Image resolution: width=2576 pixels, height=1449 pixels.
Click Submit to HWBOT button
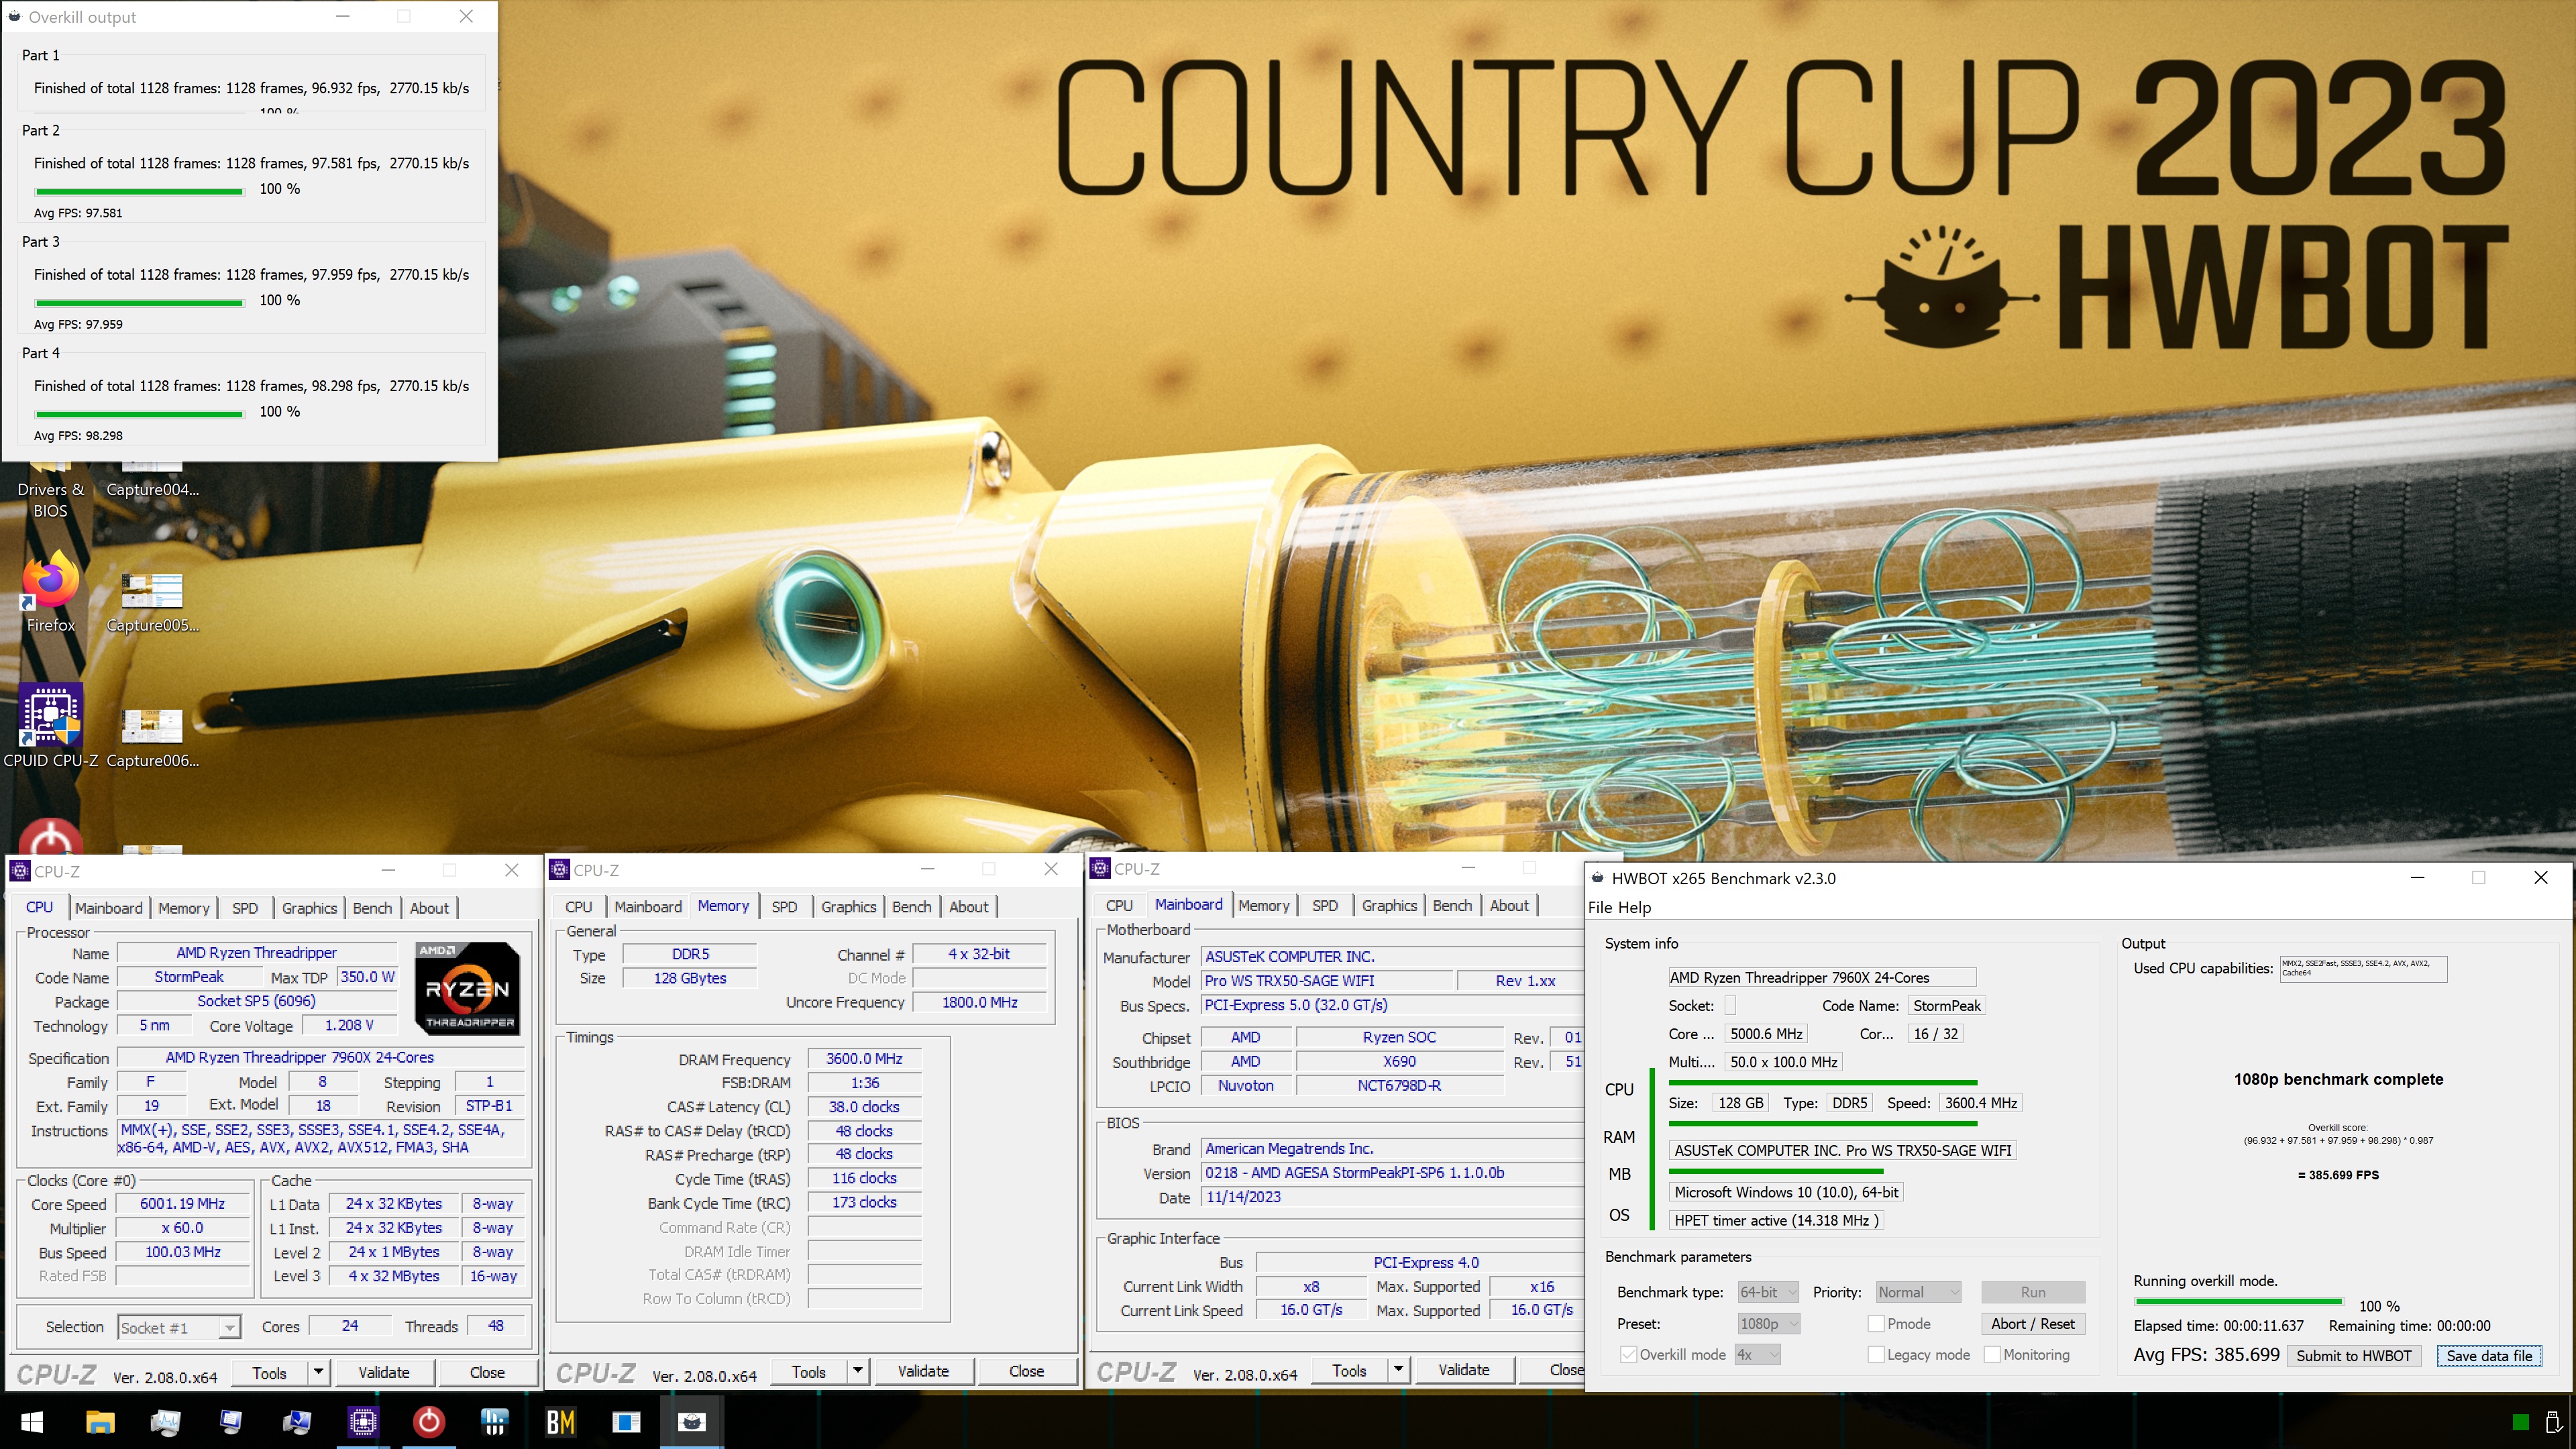click(x=2353, y=1356)
